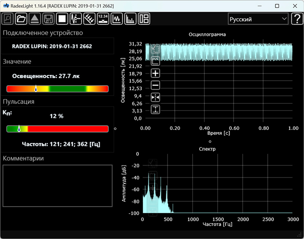
Task: Click the oscillogram vertical range icon
Action: [x=155, y=109]
